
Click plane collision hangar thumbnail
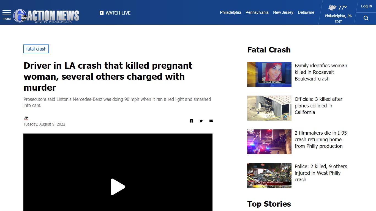coord(269,108)
